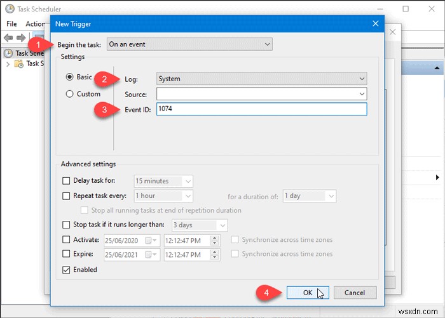
Task: Click the Forward arrow in Task Scheduler toolbar
Action: coord(21,37)
